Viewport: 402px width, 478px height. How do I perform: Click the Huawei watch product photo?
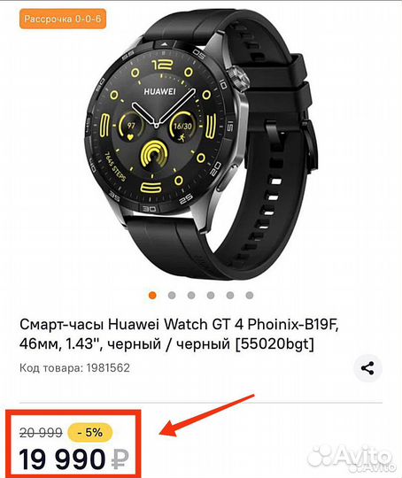pyautogui.click(x=201, y=143)
